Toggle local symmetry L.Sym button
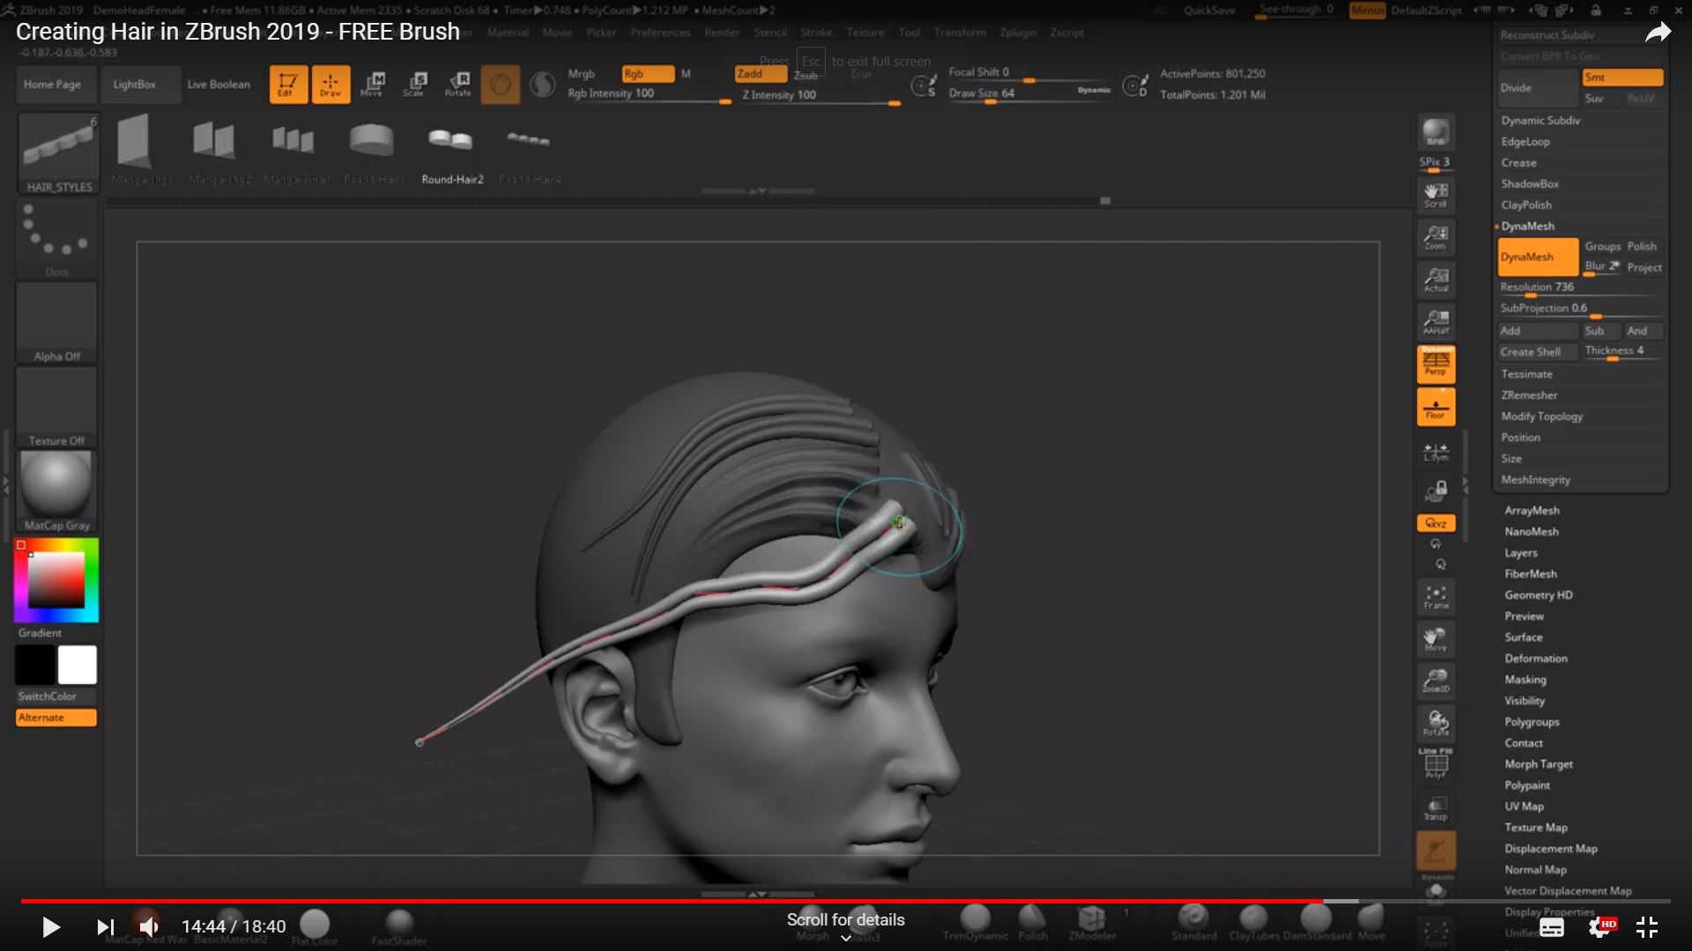 click(x=1436, y=453)
